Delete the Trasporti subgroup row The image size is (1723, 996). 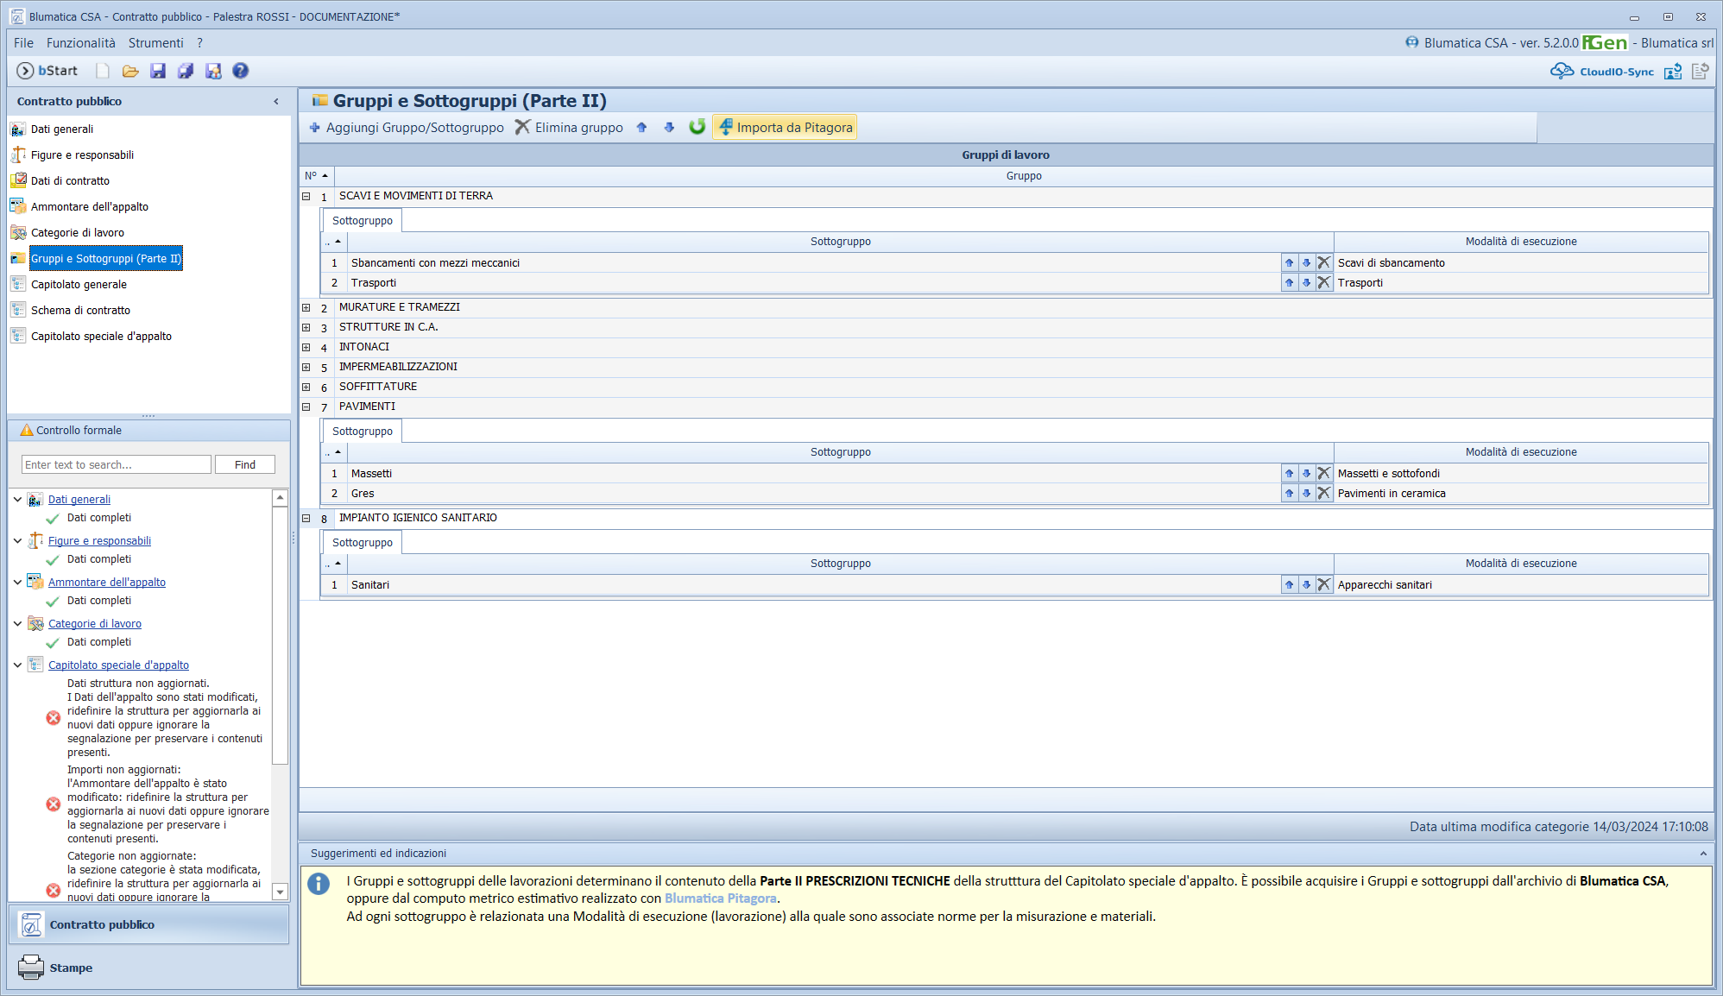tap(1324, 283)
